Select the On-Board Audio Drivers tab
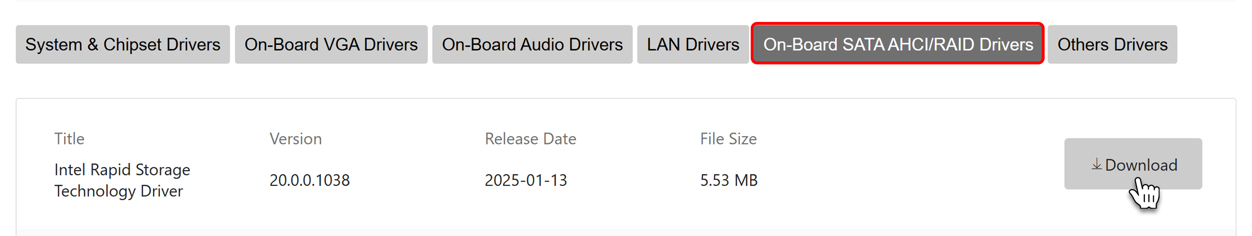The image size is (1252, 236). click(532, 44)
